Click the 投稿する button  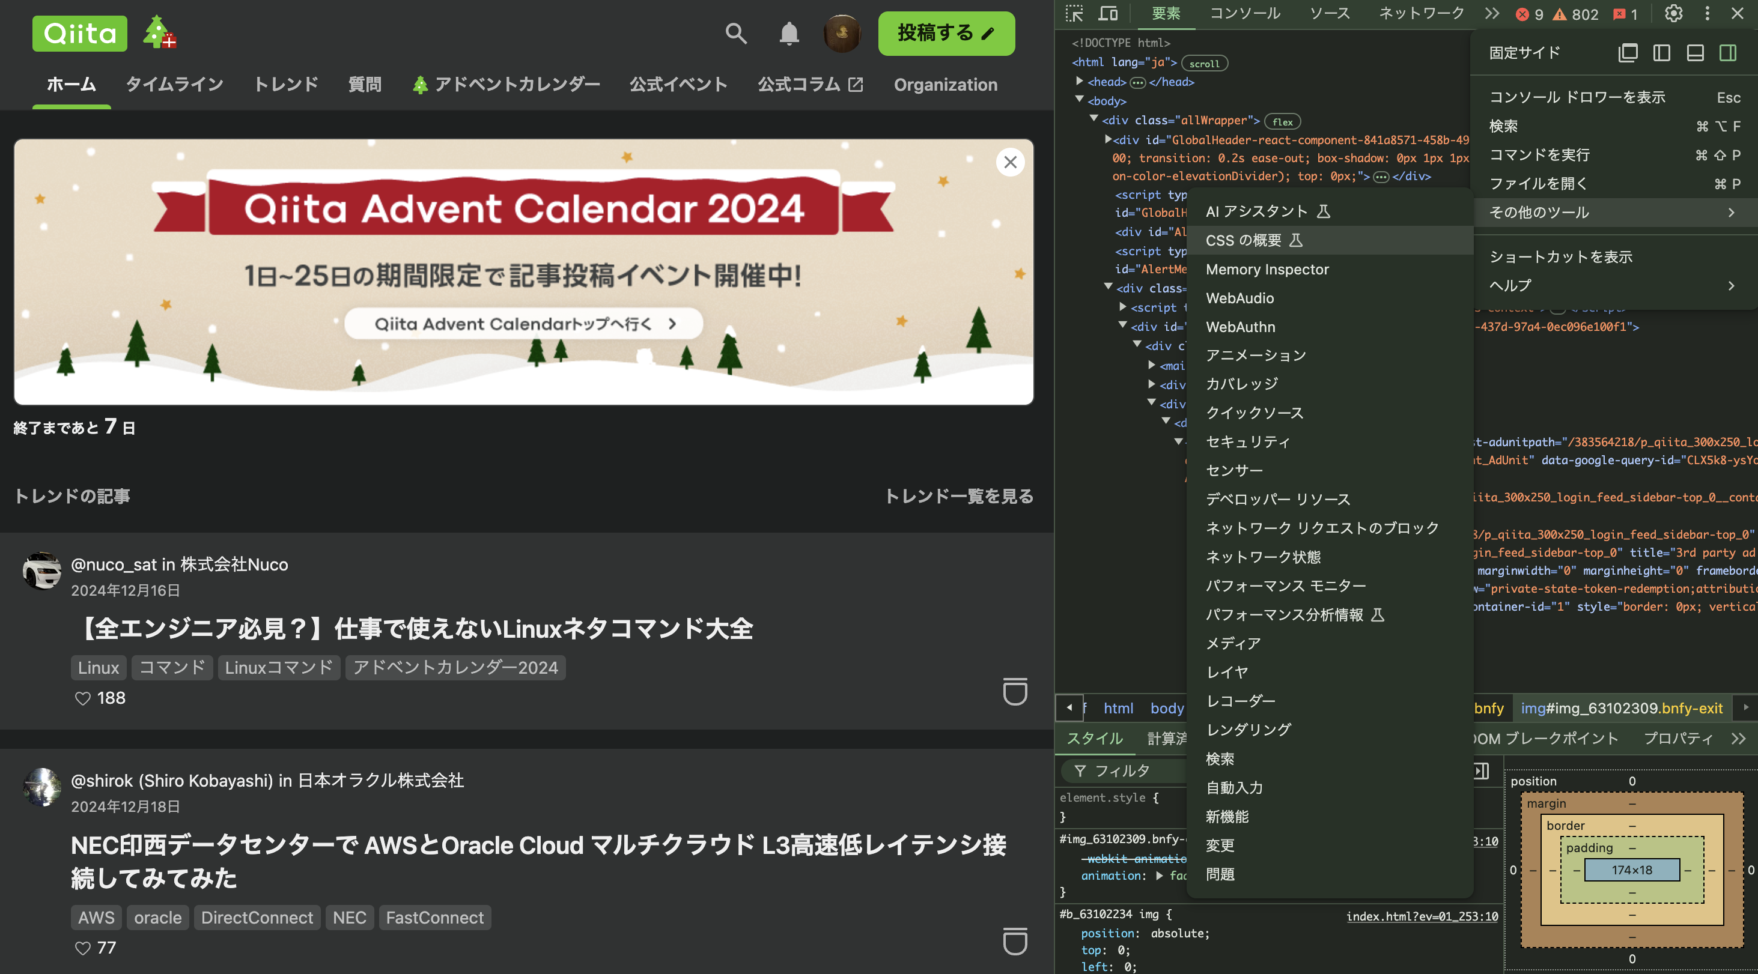[946, 33]
